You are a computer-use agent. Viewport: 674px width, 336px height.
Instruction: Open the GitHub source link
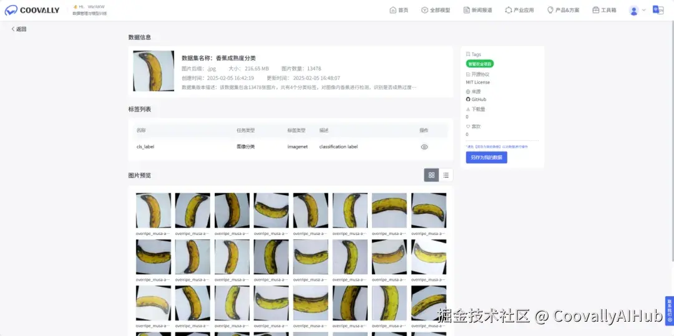pos(476,100)
